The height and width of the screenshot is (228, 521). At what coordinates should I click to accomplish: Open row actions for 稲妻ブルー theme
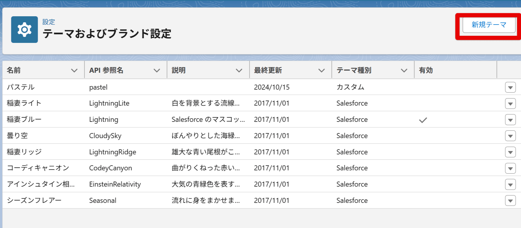(x=510, y=120)
